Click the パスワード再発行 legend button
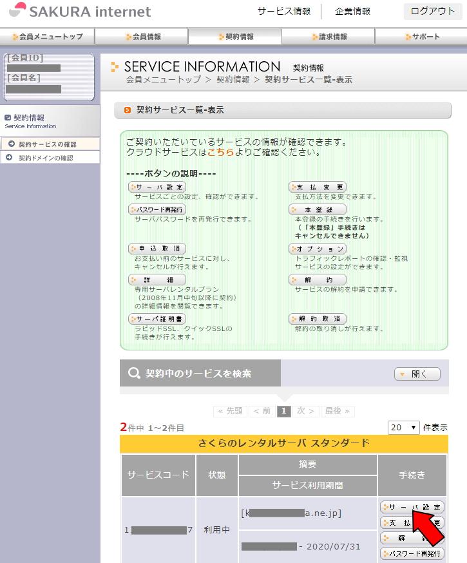This screenshot has height=563, width=467. click(157, 209)
